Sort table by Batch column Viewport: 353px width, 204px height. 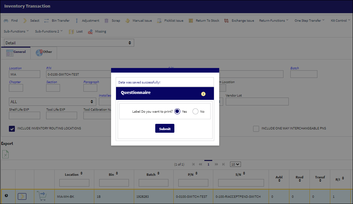coord(159,173)
